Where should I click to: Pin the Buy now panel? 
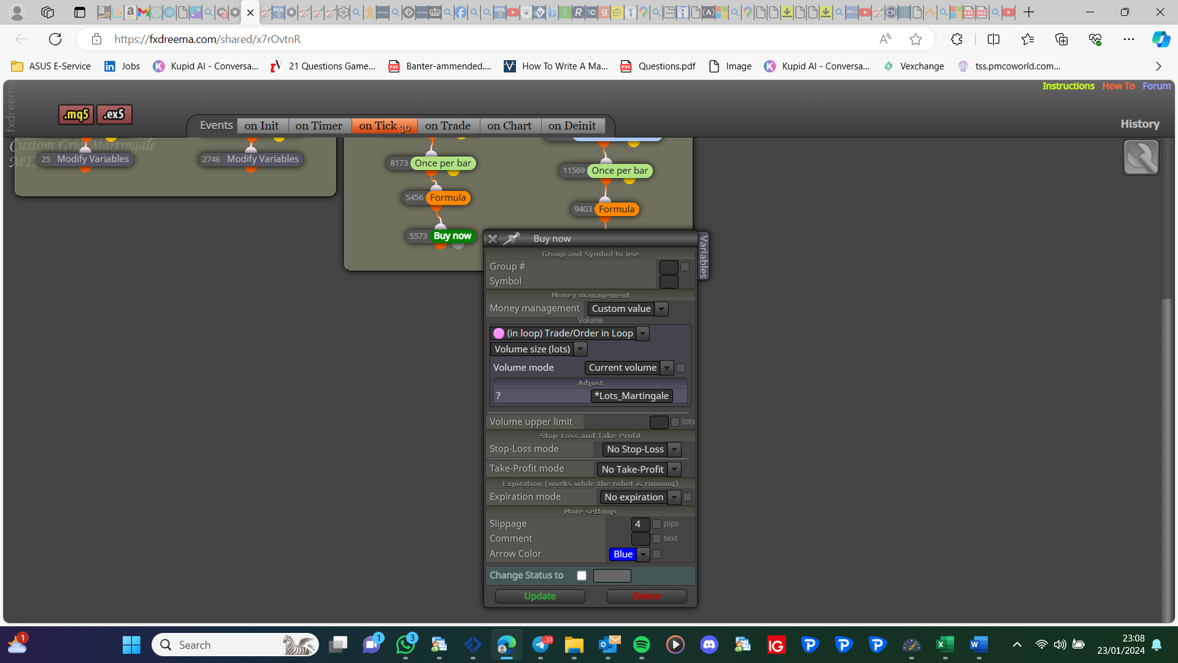tap(512, 238)
